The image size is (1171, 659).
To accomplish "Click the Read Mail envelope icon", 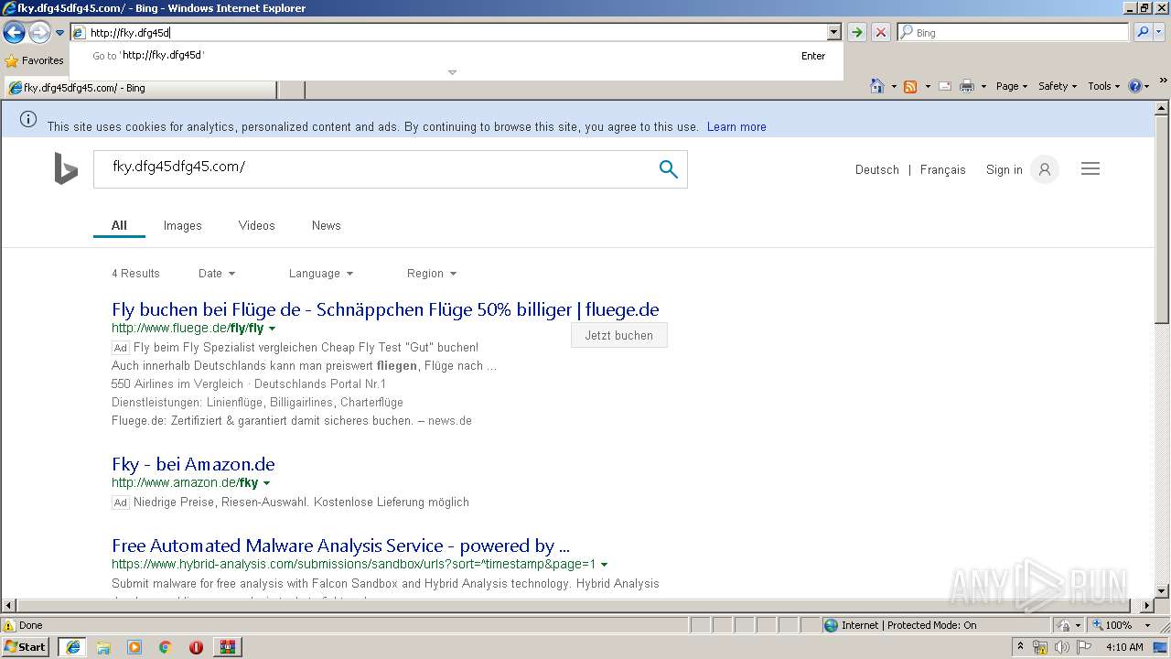I will (x=945, y=86).
